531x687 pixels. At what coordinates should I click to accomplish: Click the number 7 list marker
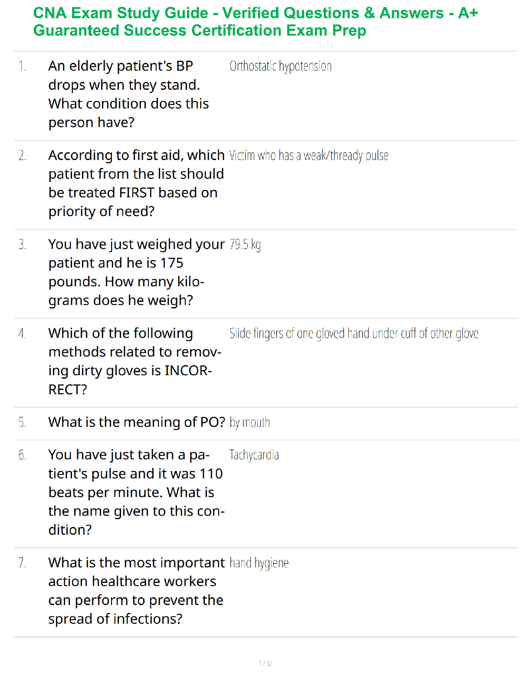coord(23,563)
